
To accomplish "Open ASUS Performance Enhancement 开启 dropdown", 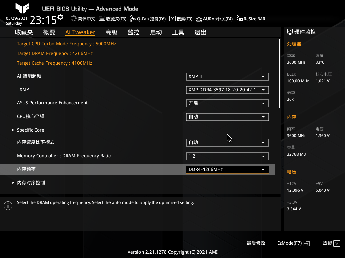I will (227, 103).
